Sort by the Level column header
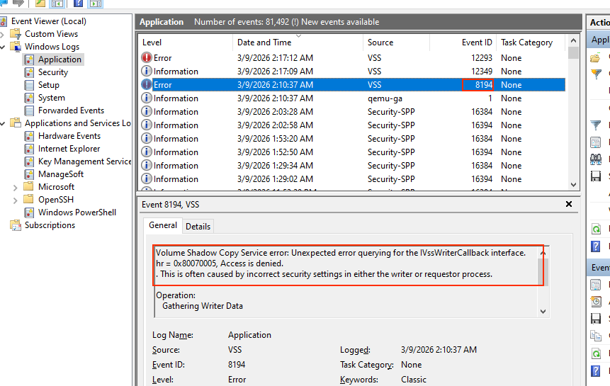Screen dimensions: 610x386 (186, 42)
